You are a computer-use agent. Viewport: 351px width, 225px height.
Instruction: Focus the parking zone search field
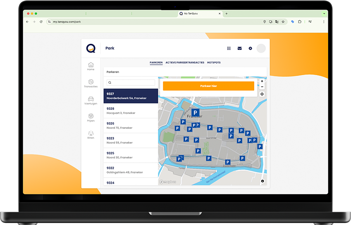131,83
